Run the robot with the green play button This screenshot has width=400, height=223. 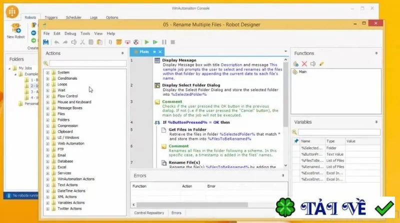pyautogui.click(x=146, y=42)
